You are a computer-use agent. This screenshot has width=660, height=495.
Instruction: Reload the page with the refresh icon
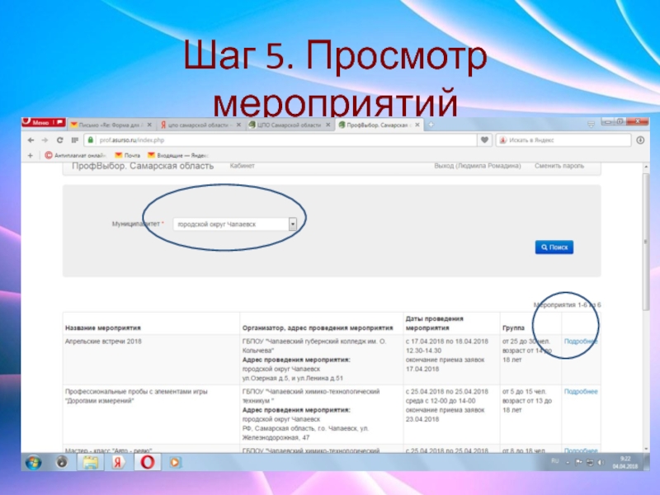pyautogui.click(x=59, y=140)
